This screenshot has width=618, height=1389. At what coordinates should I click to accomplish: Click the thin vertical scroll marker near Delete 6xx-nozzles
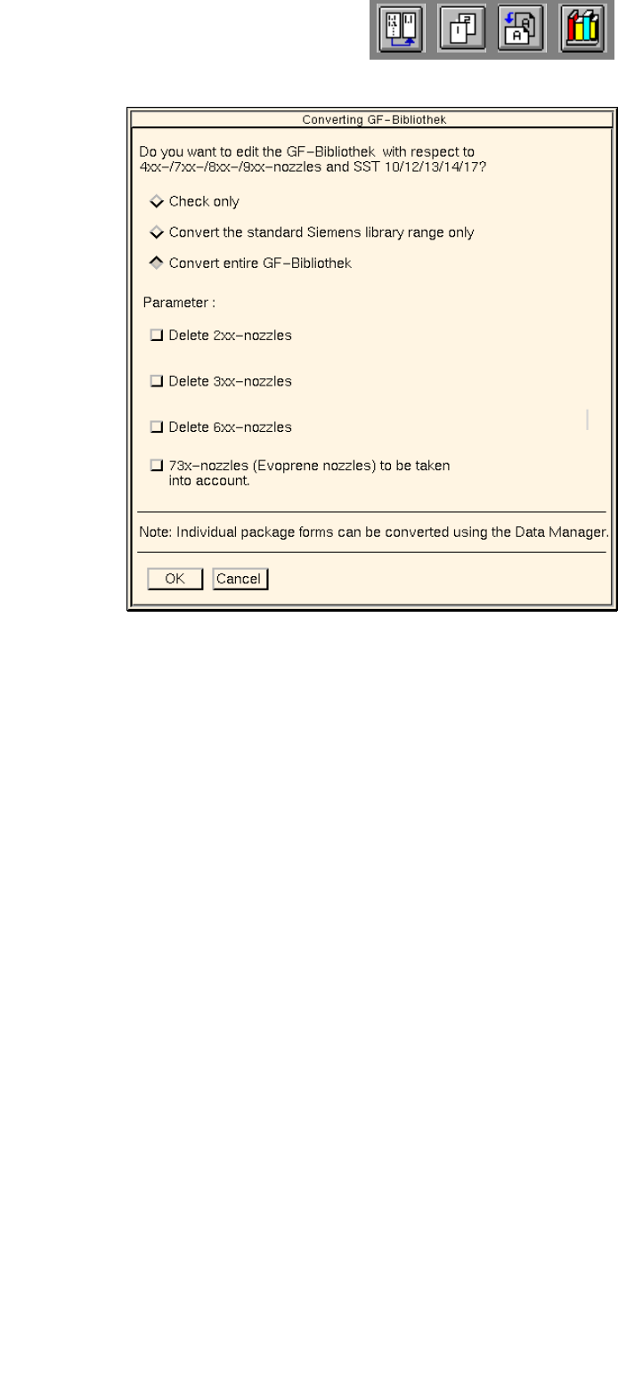587,419
